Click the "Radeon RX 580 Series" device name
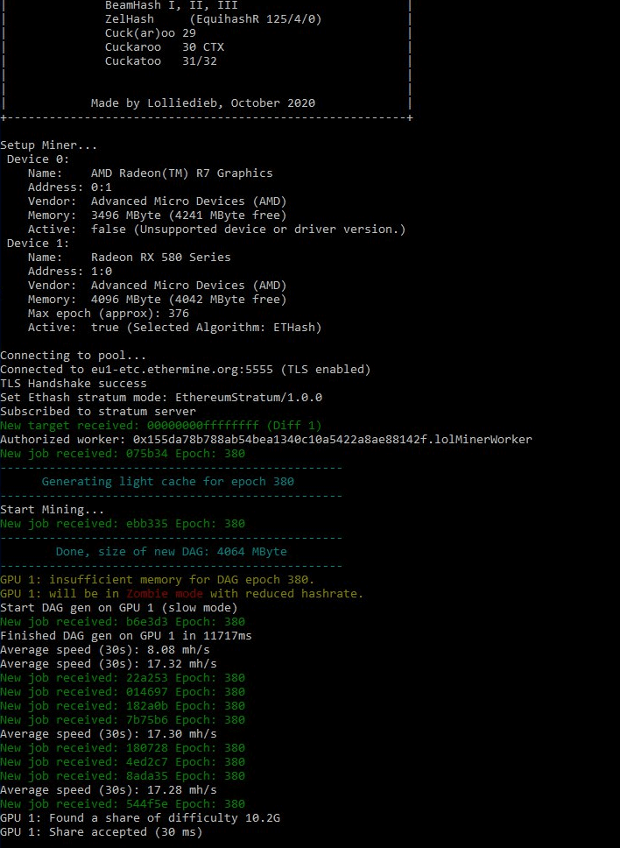This screenshot has width=620, height=848. pos(160,258)
